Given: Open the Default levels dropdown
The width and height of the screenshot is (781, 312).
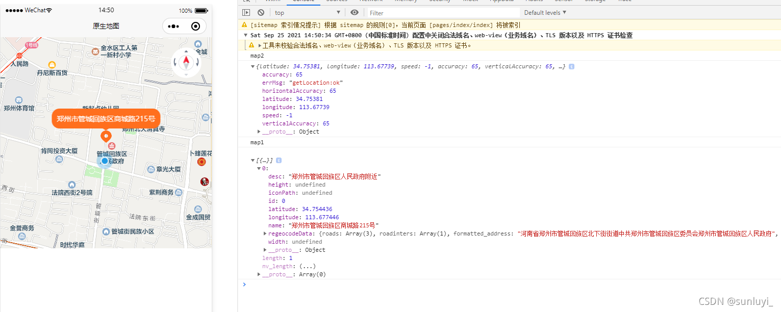Looking at the screenshot, I should (545, 12).
